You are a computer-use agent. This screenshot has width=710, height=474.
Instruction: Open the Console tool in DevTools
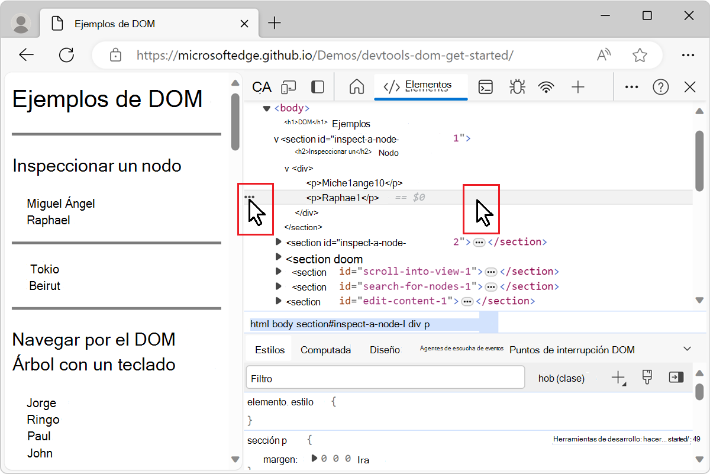pos(486,86)
